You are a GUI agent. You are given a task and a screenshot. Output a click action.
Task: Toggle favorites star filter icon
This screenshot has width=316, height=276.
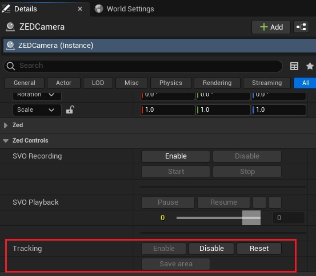[310, 66]
